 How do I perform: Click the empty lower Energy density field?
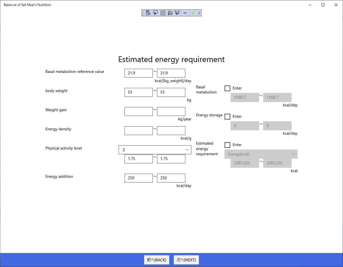tap(139, 131)
